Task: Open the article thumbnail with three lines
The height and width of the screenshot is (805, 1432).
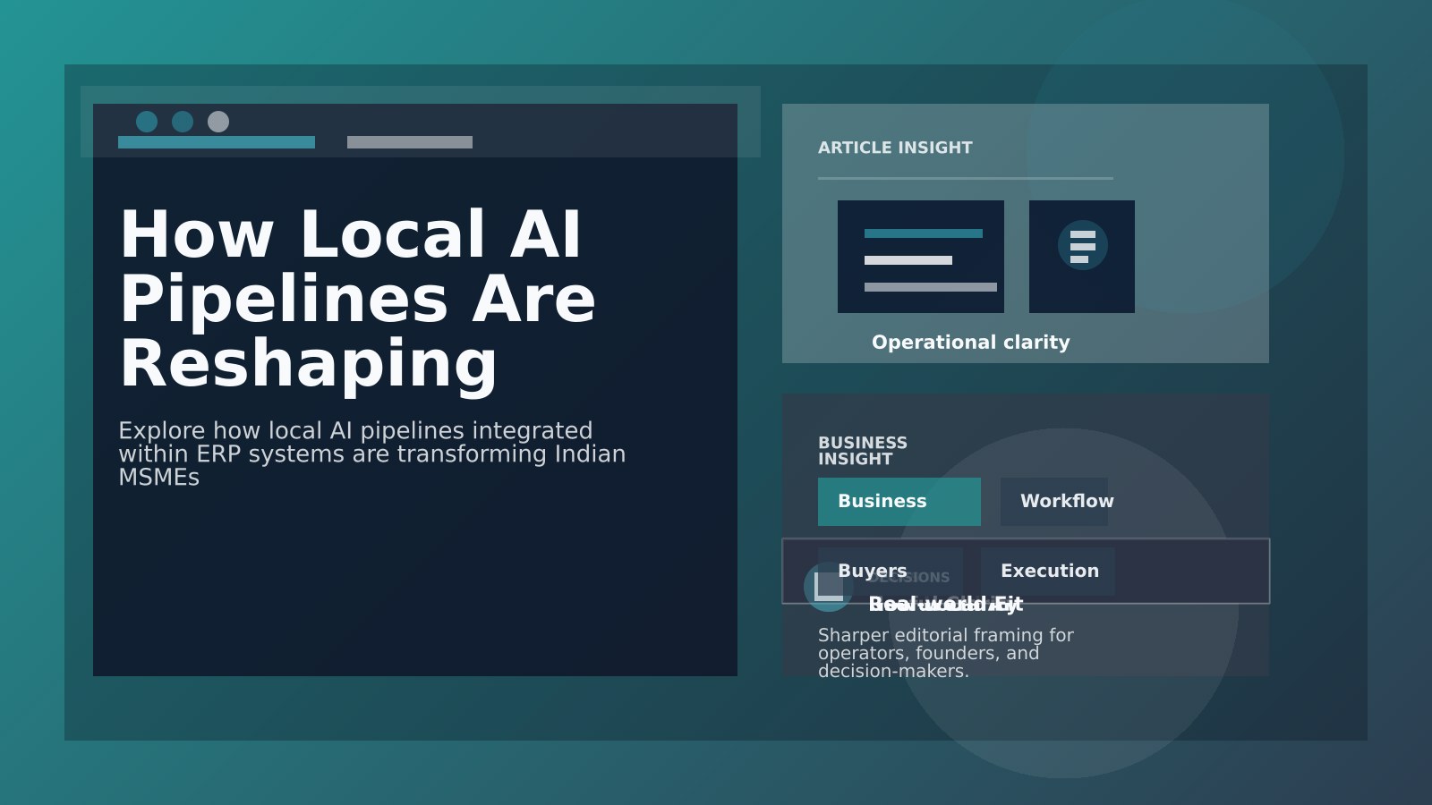Action: pyautogui.click(x=921, y=257)
